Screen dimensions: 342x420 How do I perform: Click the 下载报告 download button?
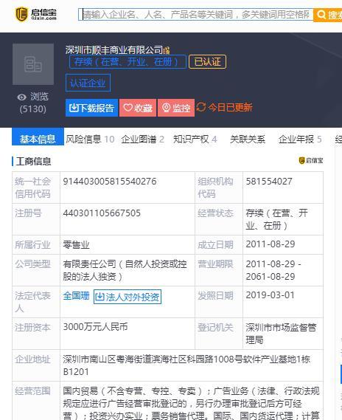(x=91, y=108)
